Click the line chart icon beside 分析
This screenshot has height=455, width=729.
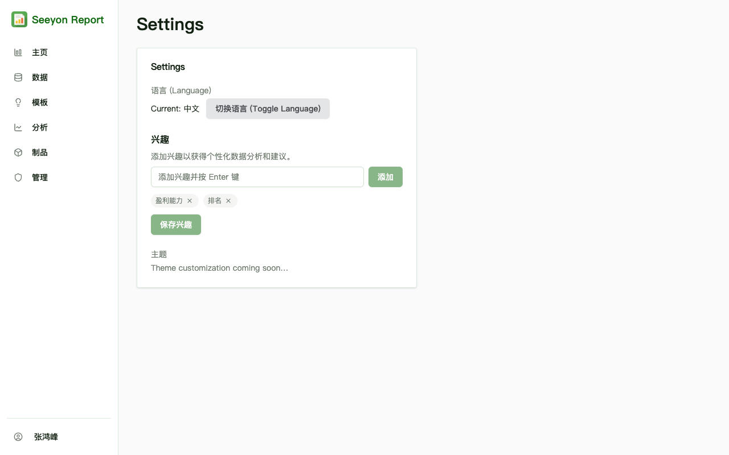click(x=18, y=127)
